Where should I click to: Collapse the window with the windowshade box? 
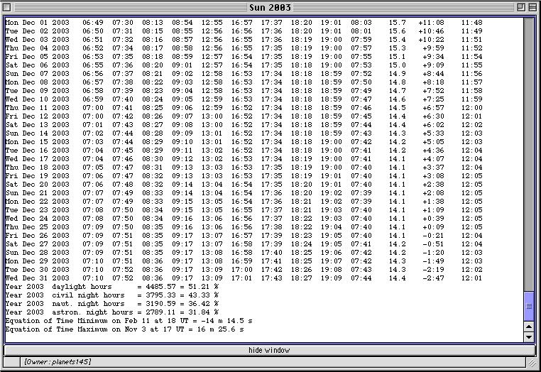click(532, 6)
